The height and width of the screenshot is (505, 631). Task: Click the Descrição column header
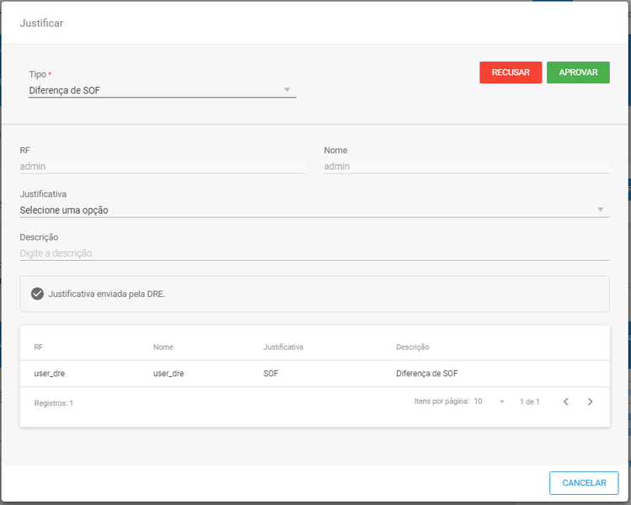click(413, 347)
